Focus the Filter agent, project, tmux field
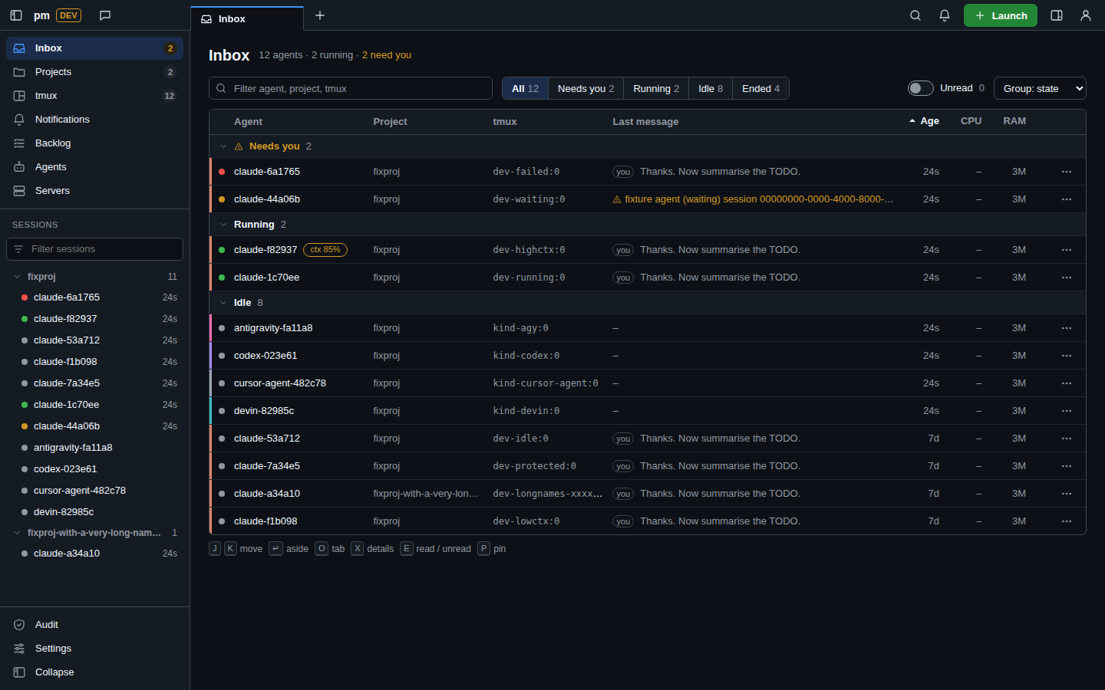Screen dimensions: 1105x690 351,88
